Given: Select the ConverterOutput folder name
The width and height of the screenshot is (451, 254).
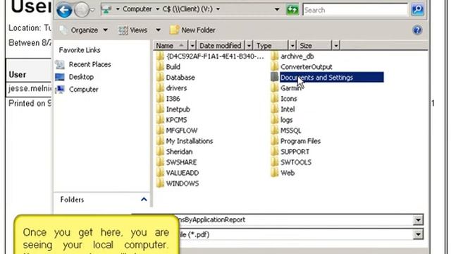Looking at the screenshot, I should point(307,67).
